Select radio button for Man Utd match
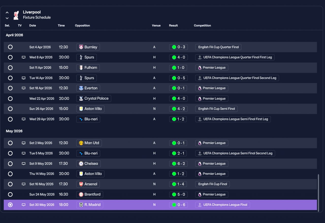 click(10, 143)
